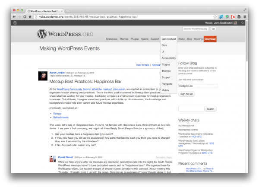Open Meetup Best Practices: Happiness Bar title
The image size is (259, 188).
[85, 82]
